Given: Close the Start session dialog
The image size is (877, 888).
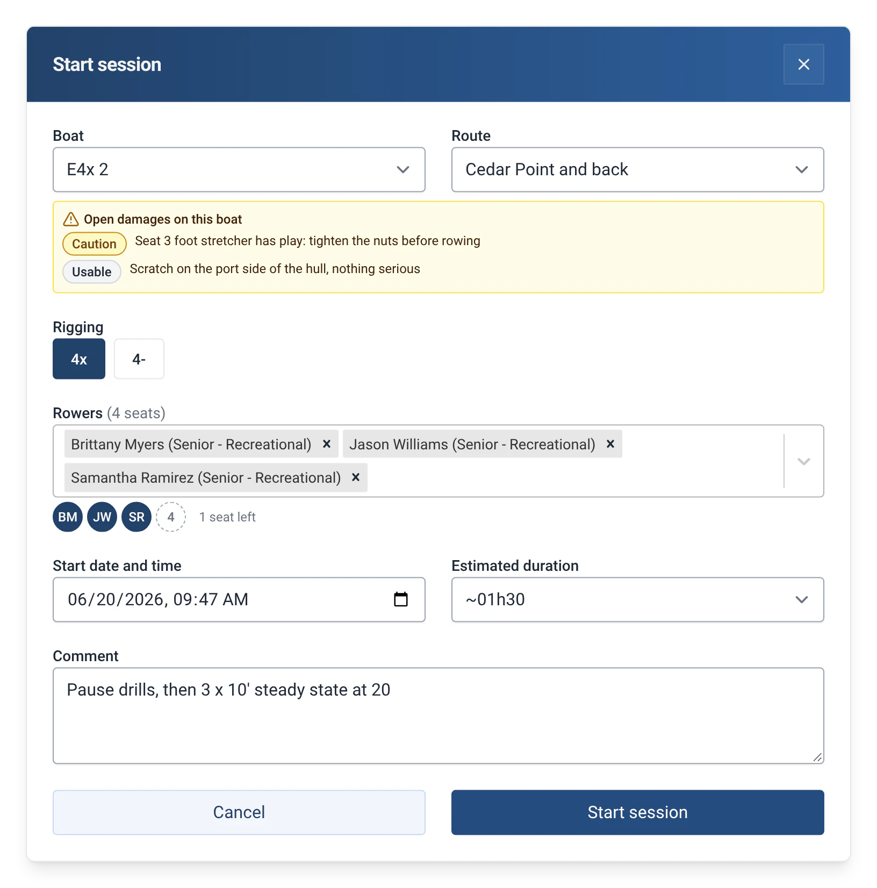Looking at the screenshot, I should [x=803, y=65].
